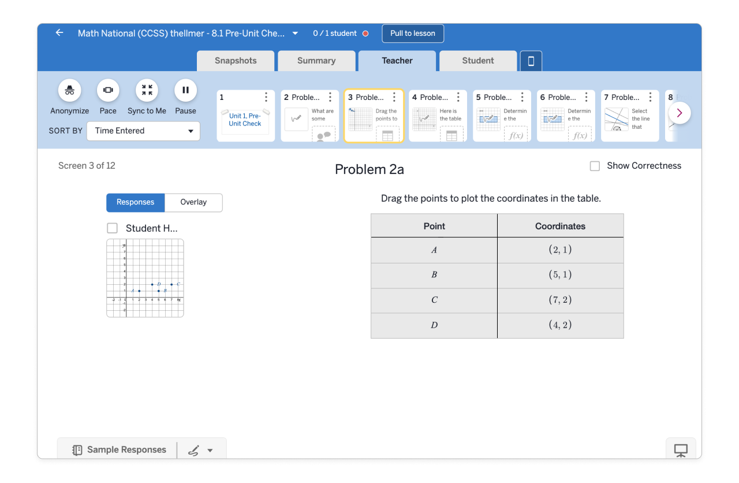The height and width of the screenshot is (483, 739).
Task: Click the Pull to lesson button
Action: pyautogui.click(x=413, y=34)
